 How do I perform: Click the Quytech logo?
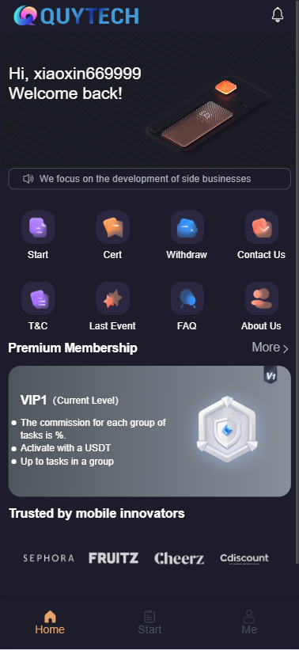pyautogui.click(x=77, y=16)
